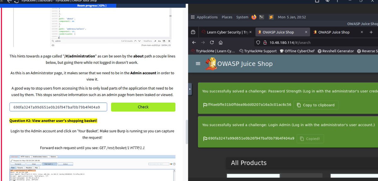Screen dimensions: 378x181
Task: Open the Juice Shop hamburger side menu
Action: click(x=198, y=64)
